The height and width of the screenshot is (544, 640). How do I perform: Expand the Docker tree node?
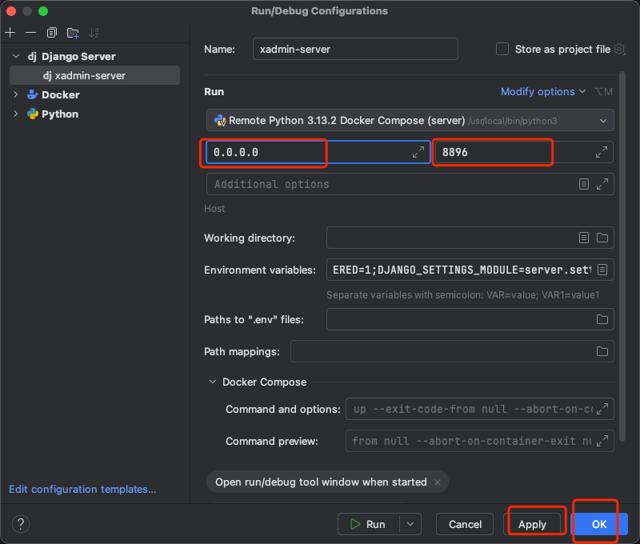(x=16, y=94)
